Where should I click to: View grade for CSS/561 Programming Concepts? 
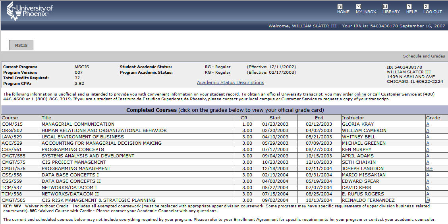(x=428, y=149)
